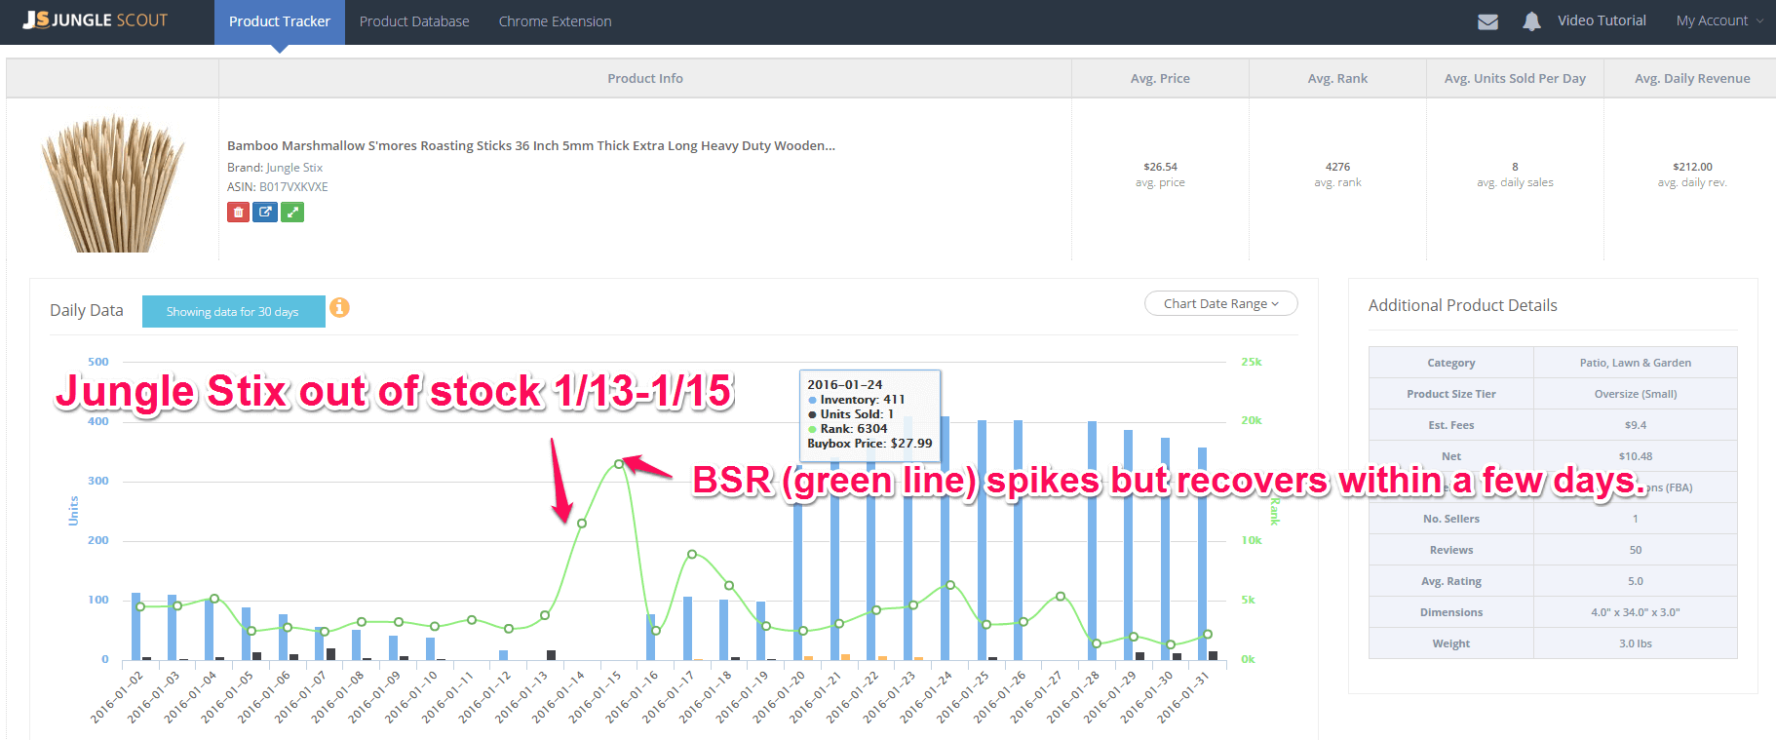Select the $26.54 avg. price value
The image size is (1776, 740).
(1160, 167)
